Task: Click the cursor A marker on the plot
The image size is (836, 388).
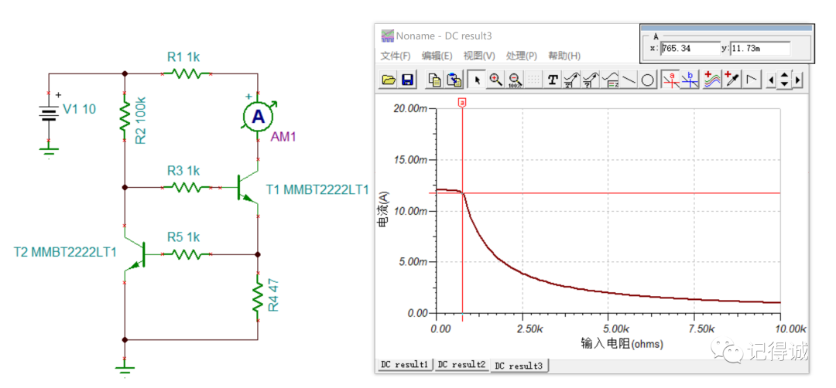Action: pyautogui.click(x=463, y=102)
